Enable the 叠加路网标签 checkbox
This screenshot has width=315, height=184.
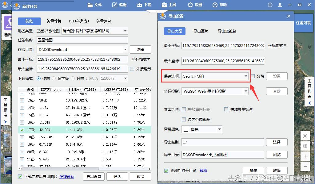click(x=184, y=109)
